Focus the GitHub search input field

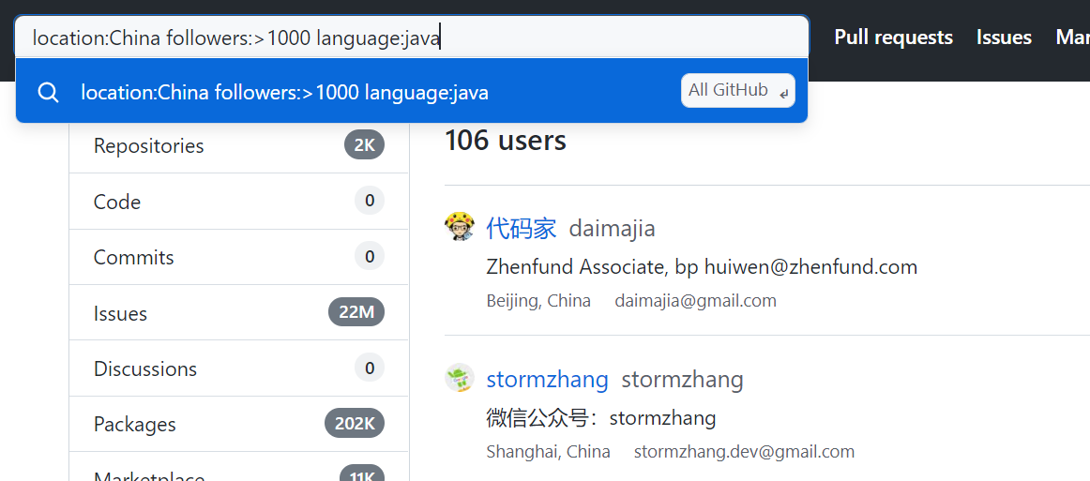pyautogui.click(x=412, y=37)
